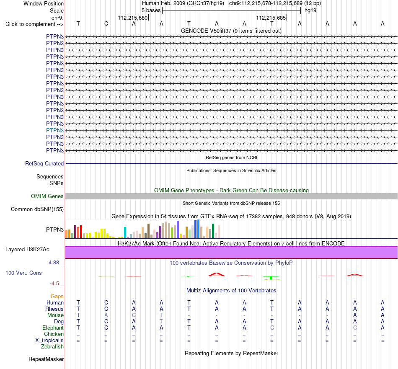Click the green PhyloP conservation marker

(x=271, y=278)
